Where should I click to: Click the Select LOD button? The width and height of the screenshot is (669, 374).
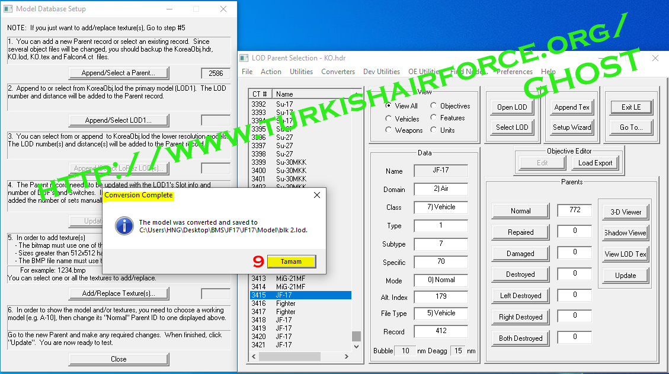[x=512, y=127]
